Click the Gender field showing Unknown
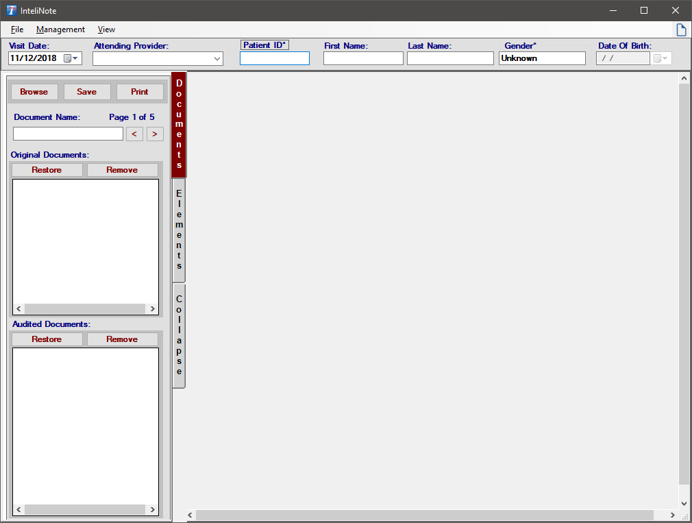 (542, 58)
